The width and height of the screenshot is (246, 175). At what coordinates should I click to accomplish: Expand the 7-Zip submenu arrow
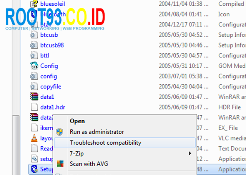[190, 153]
